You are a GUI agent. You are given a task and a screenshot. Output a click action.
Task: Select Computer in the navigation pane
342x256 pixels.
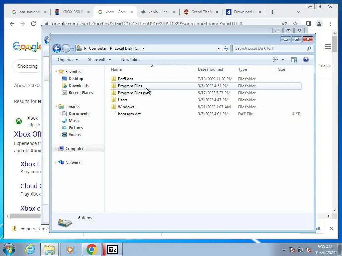[x=74, y=148]
